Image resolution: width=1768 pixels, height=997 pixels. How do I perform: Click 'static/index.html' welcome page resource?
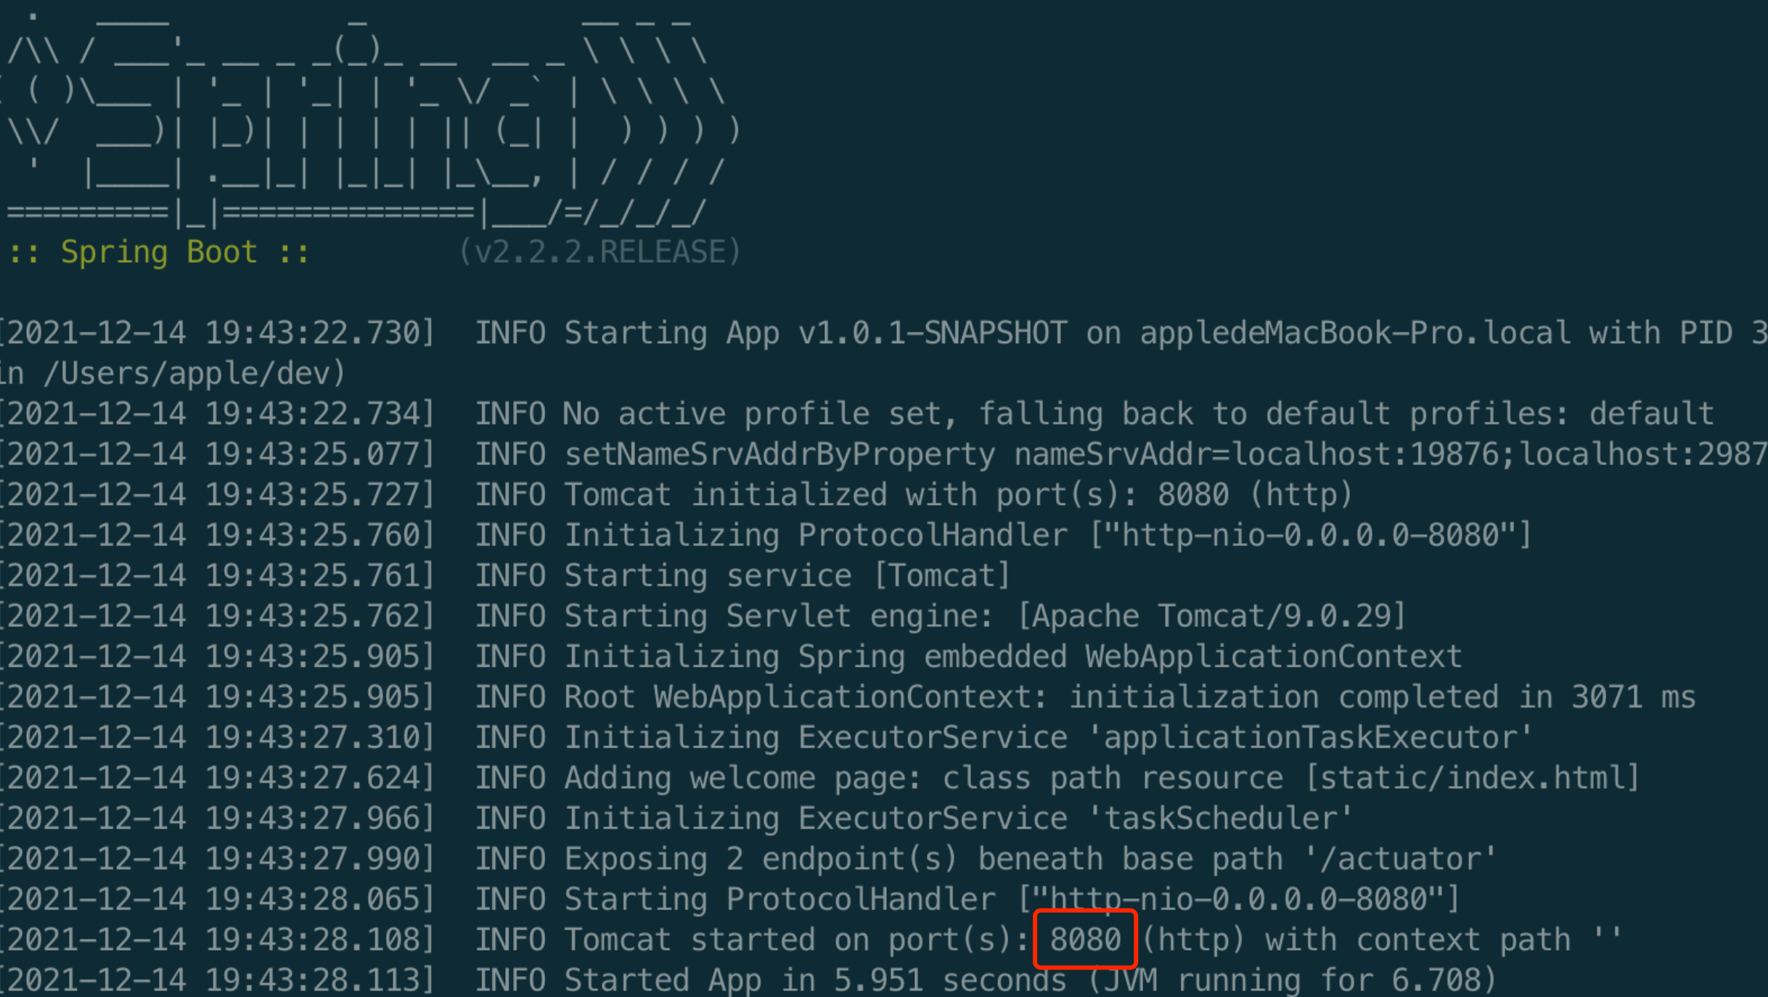(x=1472, y=778)
